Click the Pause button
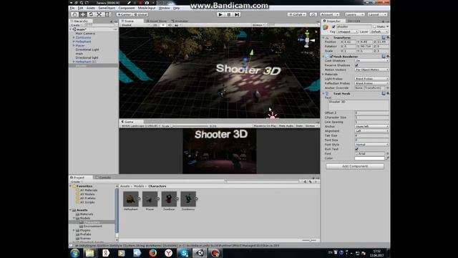Image resolution: width=458 pixels, height=258 pixels. (x=229, y=14)
